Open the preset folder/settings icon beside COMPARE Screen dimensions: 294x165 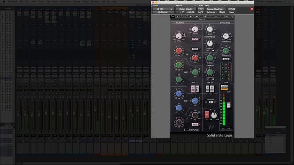[x=183, y=12]
